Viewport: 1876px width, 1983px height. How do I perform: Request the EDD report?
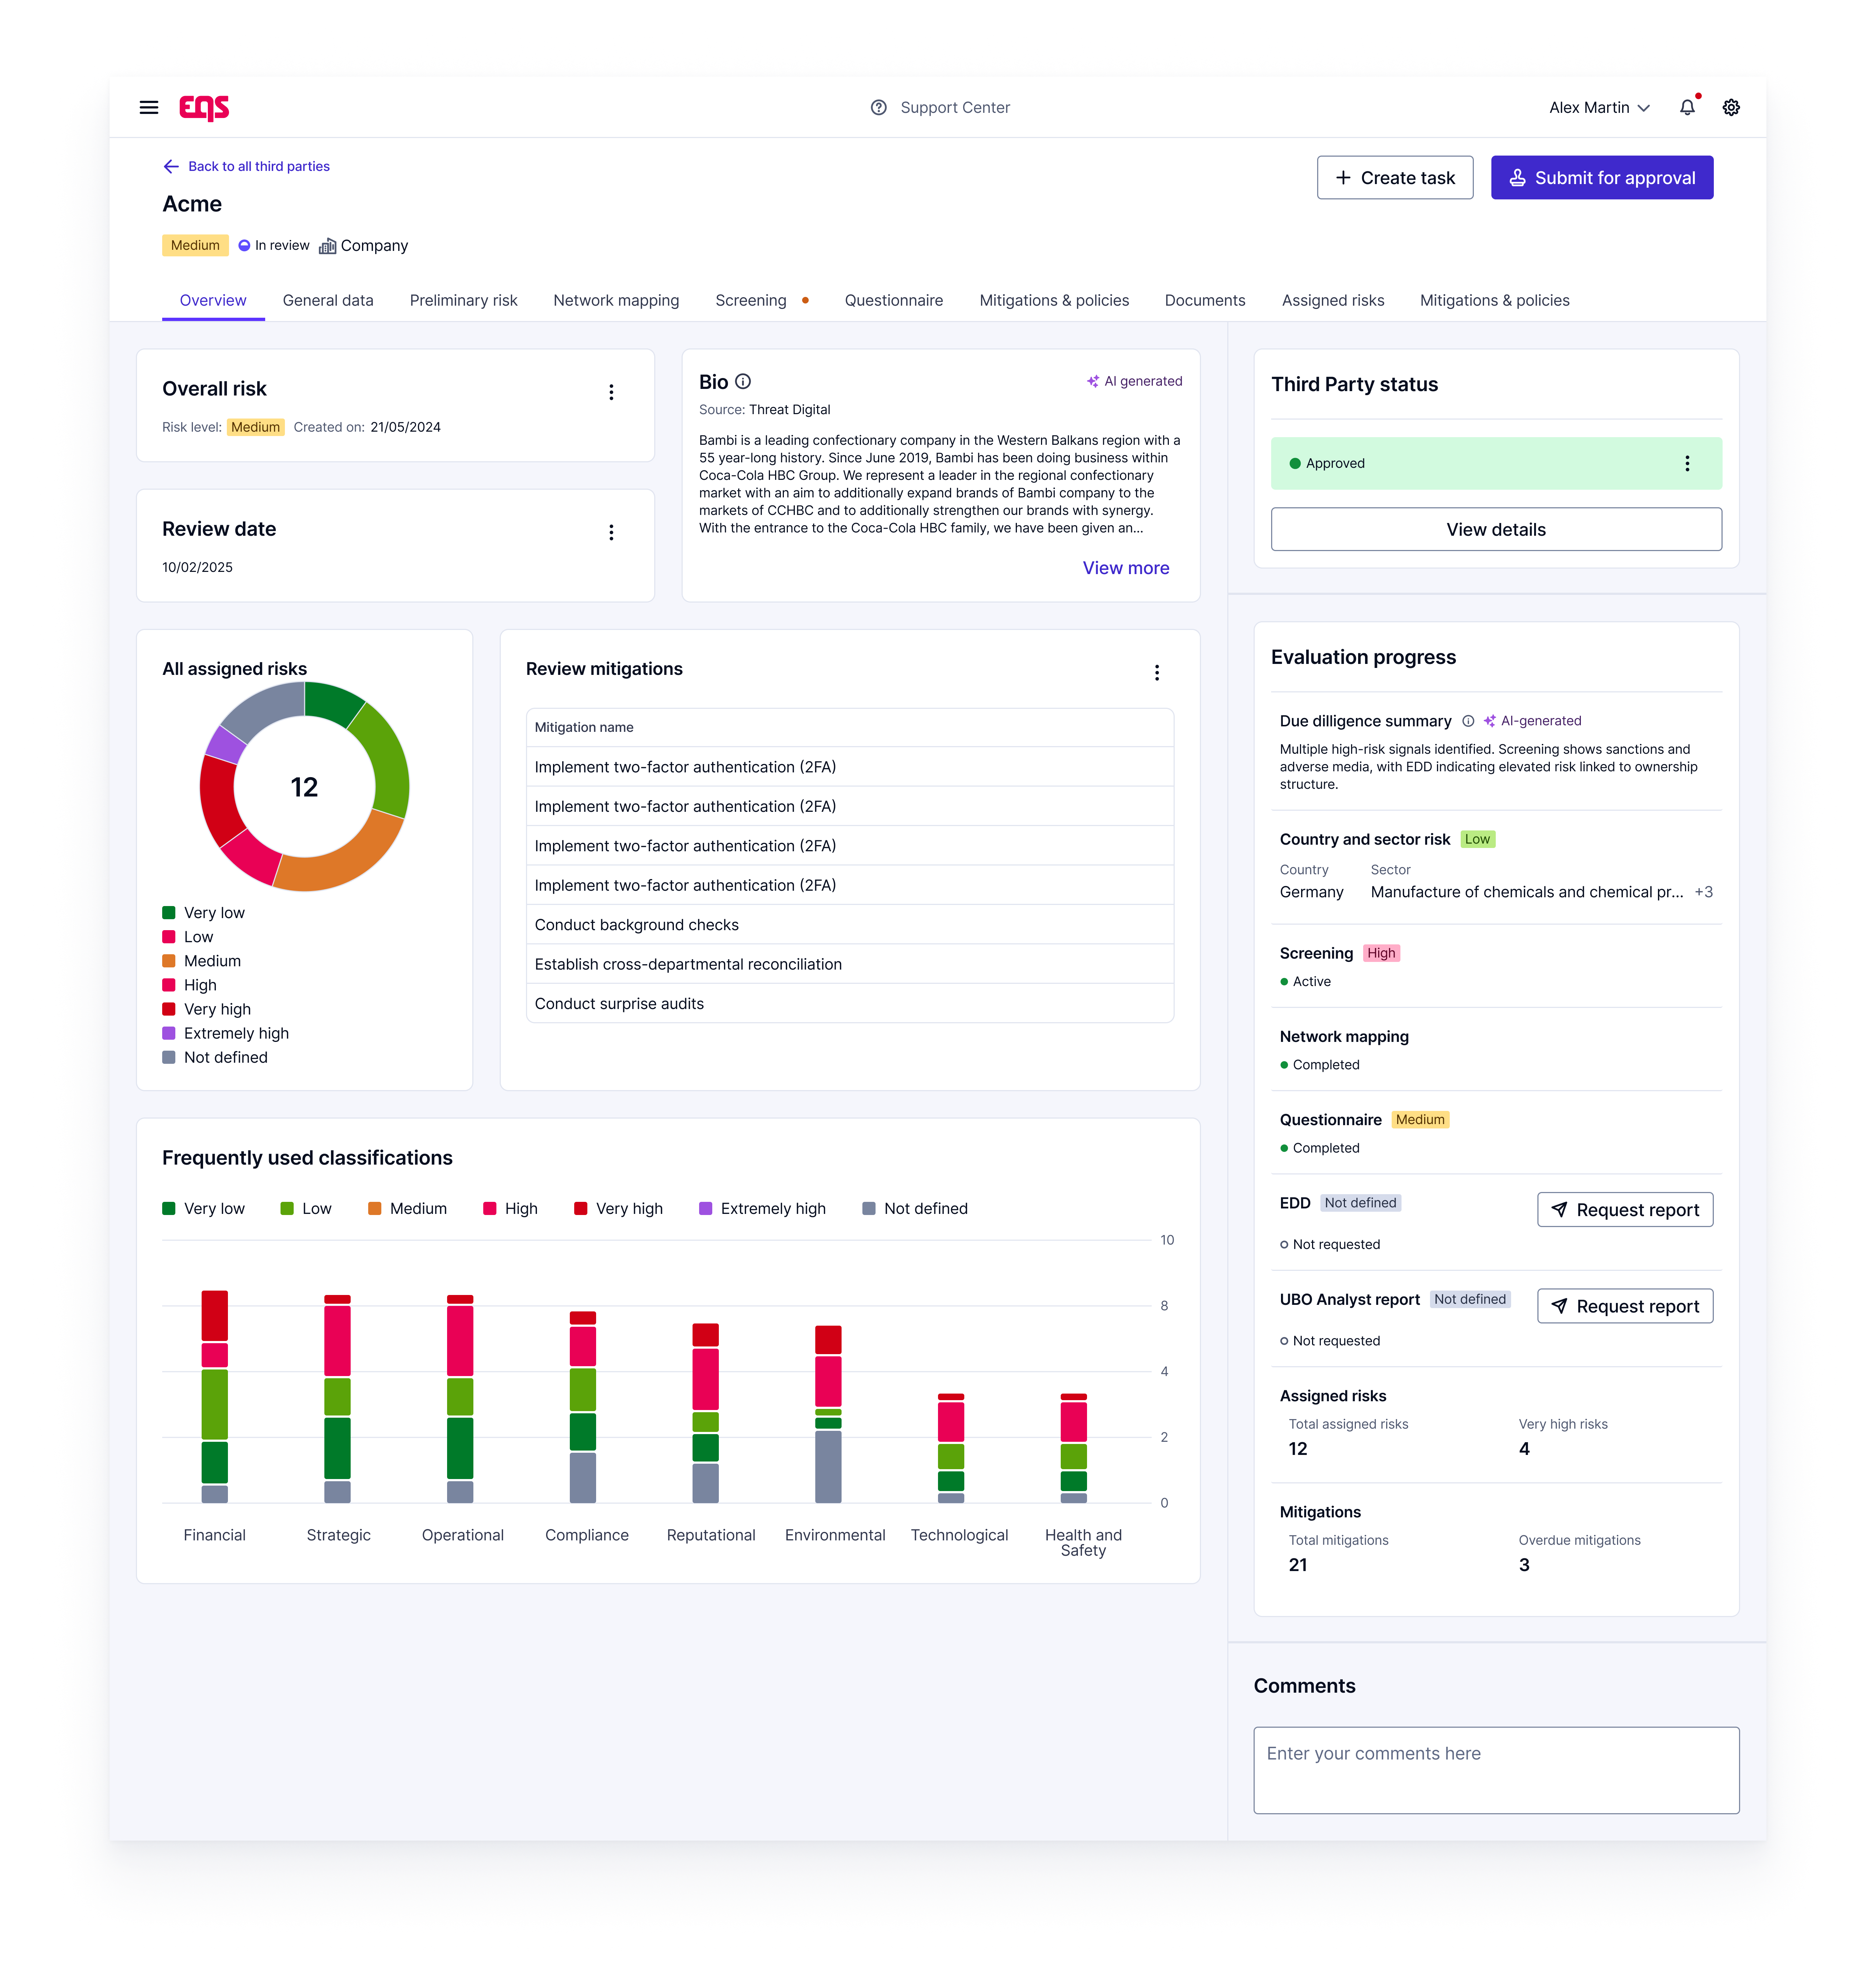pyautogui.click(x=1625, y=1210)
